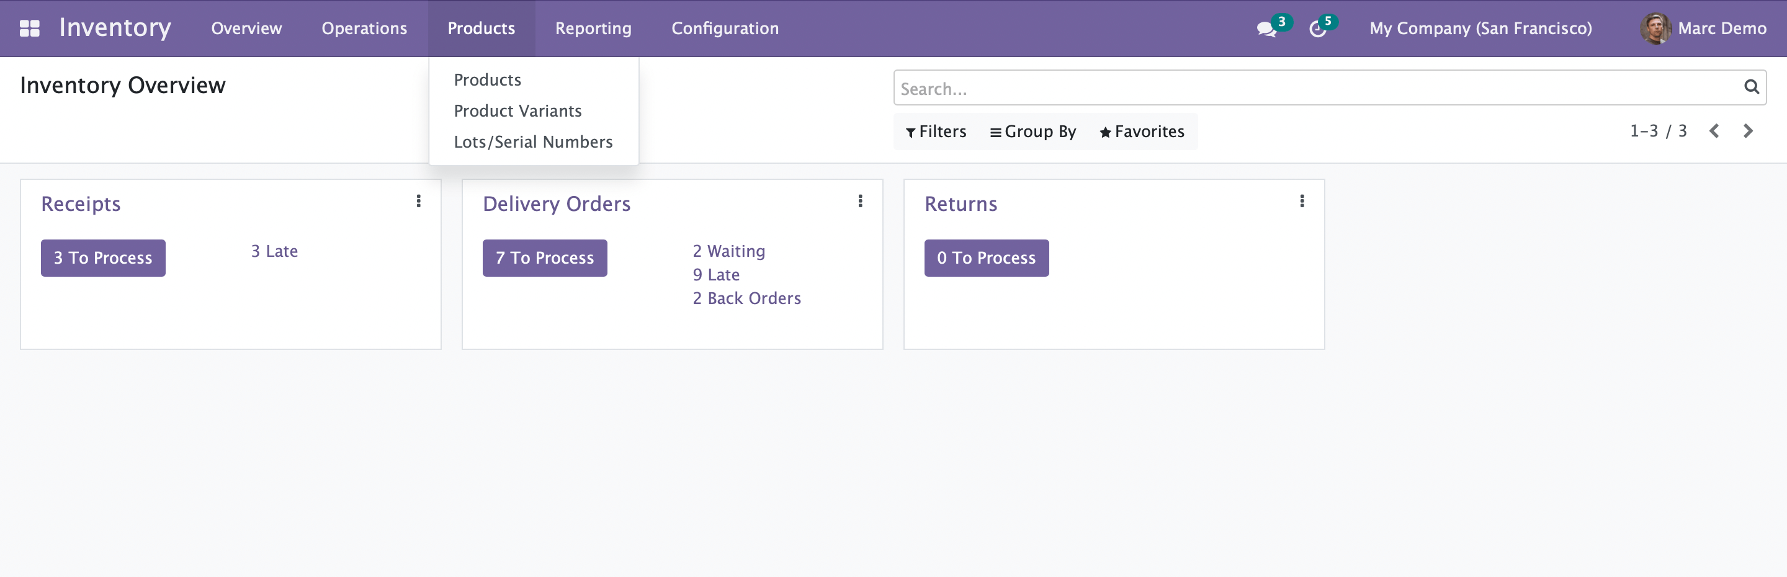Image resolution: width=1787 pixels, height=577 pixels.
Task: Click Marc Demo user avatar
Action: coord(1654,29)
